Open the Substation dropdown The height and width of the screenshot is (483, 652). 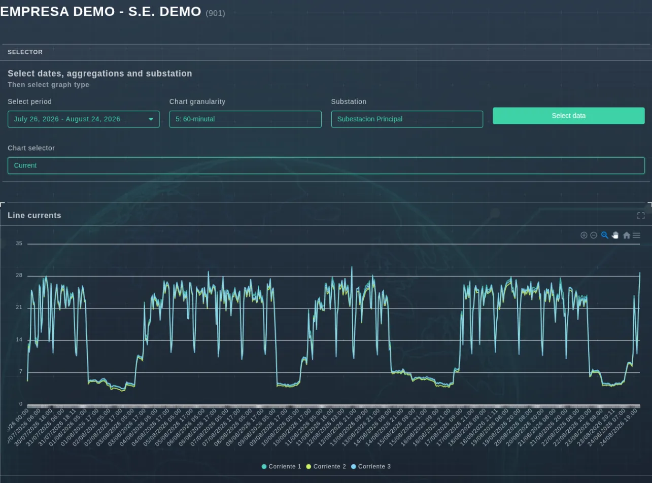[407, 119]
